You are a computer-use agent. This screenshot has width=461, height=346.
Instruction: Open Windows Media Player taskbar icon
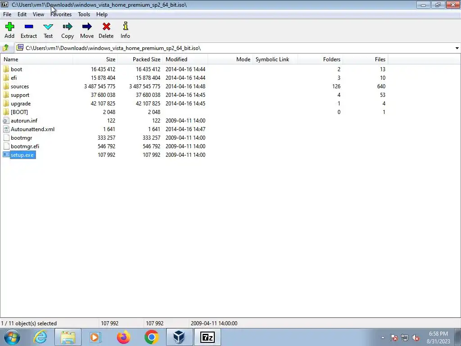[x=95, y=337]
